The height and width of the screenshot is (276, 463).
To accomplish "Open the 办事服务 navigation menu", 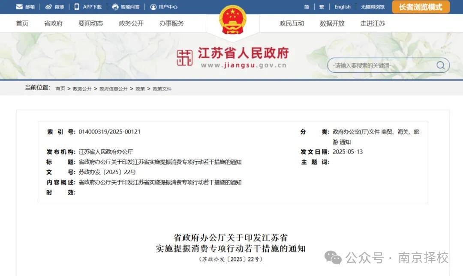I will (171, 23).
